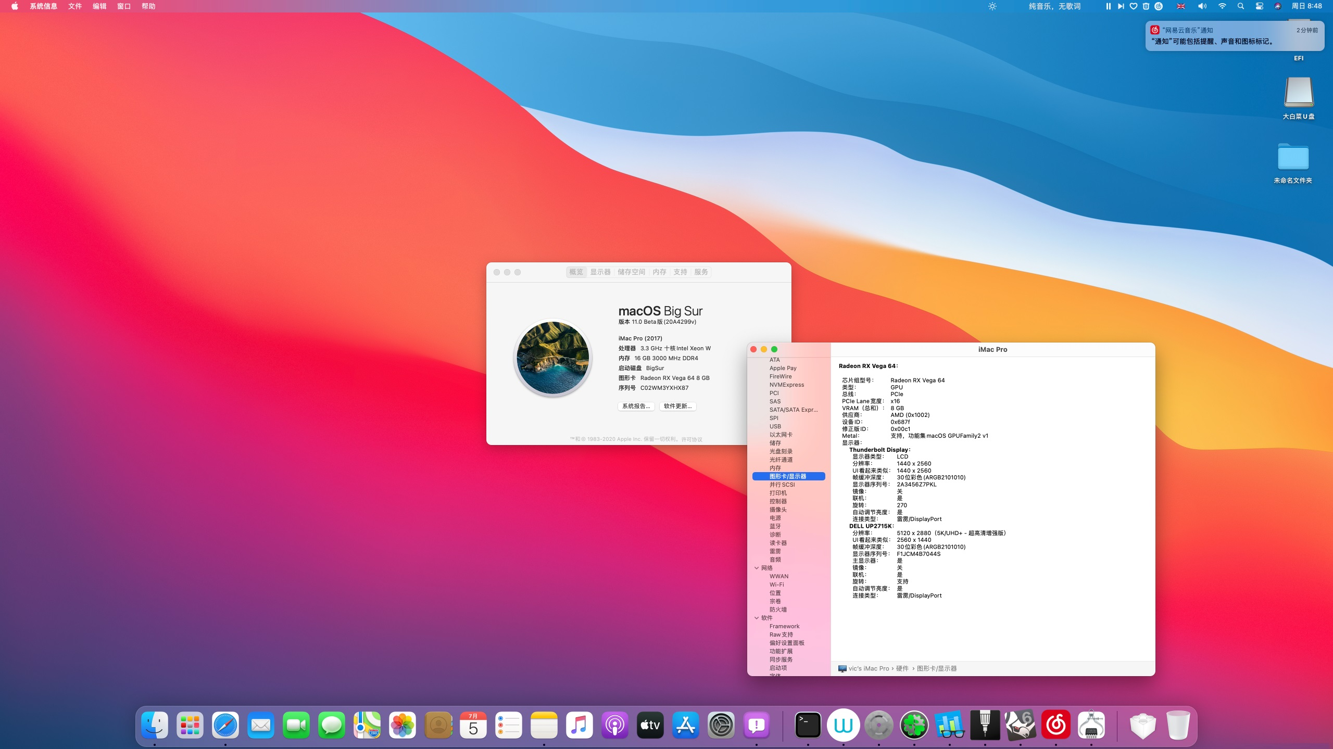The height and width of the screenshot is (749, 1333).
Task: Open the 文件 menu
Action: (x=75, y=6)
